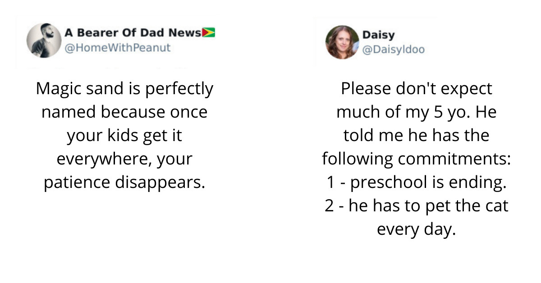The image size is (541, 283).
Task: Select the final line "every day."
Action: [416, 229]
